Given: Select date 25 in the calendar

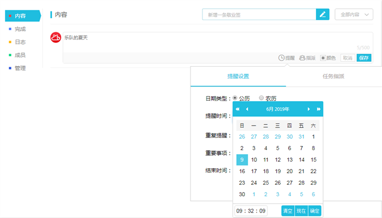Looking at the screenshot, I should click(x=266, y=182).
